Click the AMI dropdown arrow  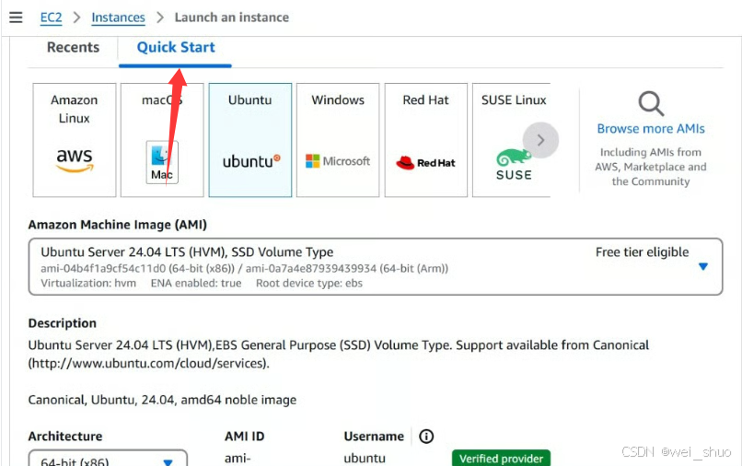tap(703, 267)
